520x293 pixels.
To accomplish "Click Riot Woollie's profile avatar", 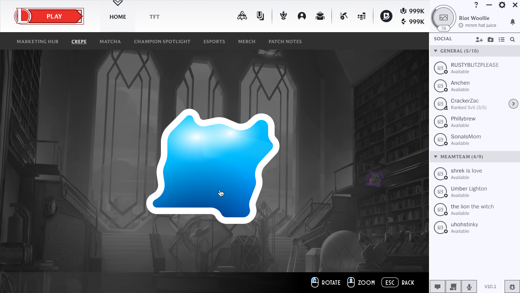I will point(444,17).
